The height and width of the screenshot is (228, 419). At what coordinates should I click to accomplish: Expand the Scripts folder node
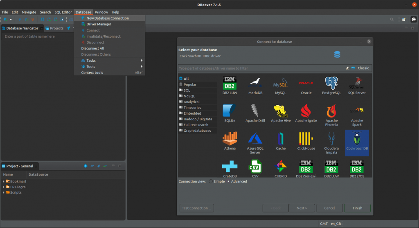click(4, 192)
